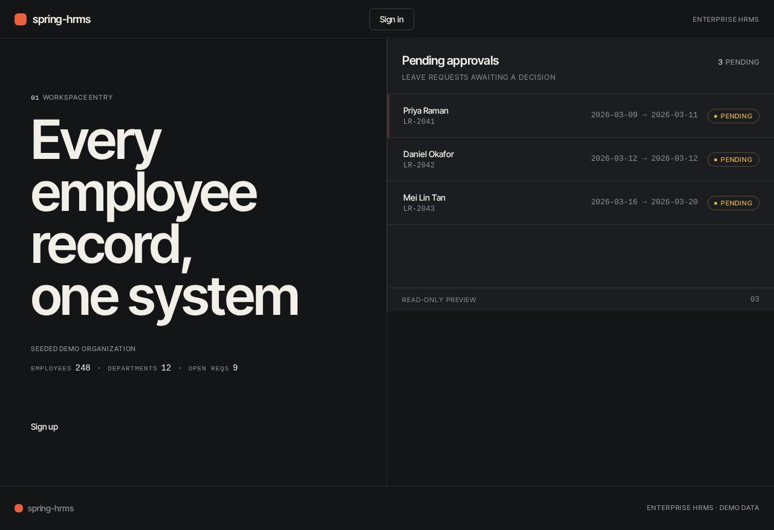Select Priya Raman's leave request row
Image resolution: width=774 pixels, height=530 pixels.
(x=580, y=116)
